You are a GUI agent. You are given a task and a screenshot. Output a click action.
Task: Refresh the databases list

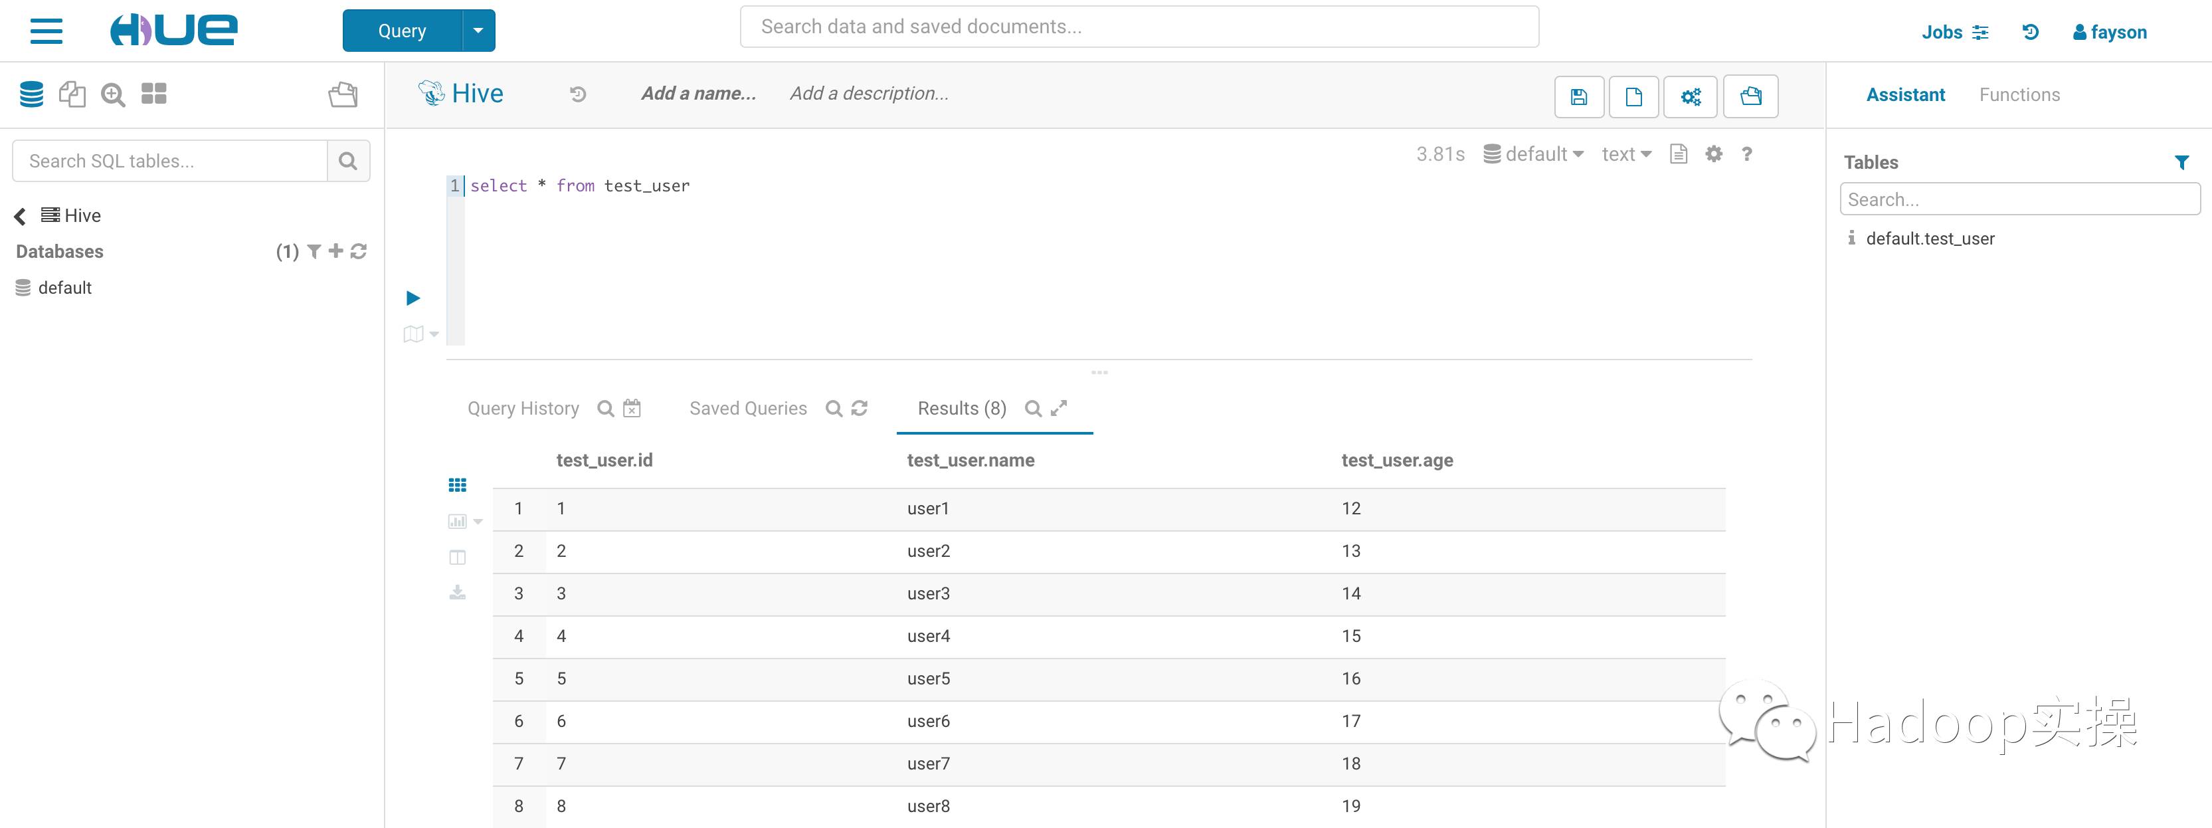click(359, 251)
